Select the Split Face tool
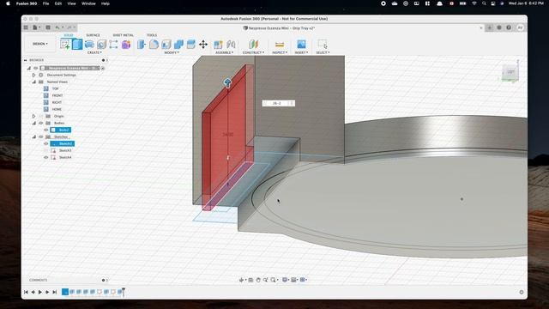549x309 pixels. click(x=190, y=45)
